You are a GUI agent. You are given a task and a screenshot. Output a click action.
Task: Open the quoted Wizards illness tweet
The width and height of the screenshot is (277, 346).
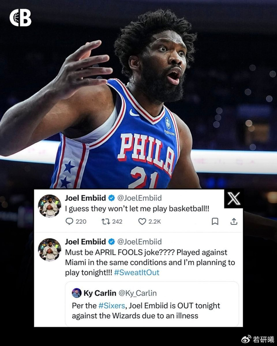coord(152,304)
